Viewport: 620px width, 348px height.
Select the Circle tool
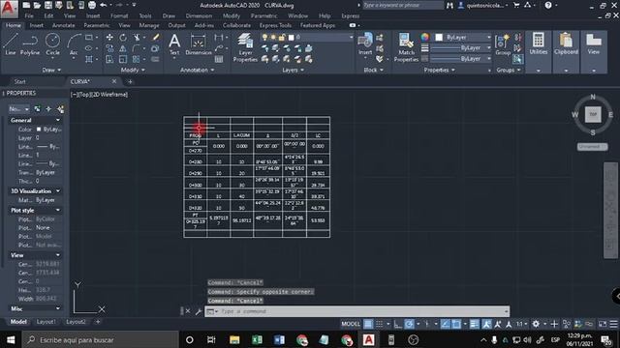pos(52,44)
